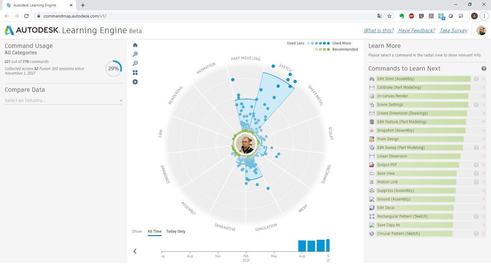Image resolution: width=491 pixels, height=264 pixels.
Task: Click the Take Survey link
Action: (453, 30)
